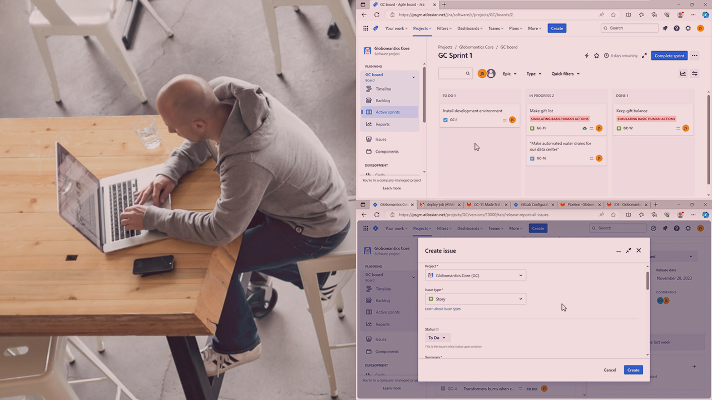Expand the Epic filter dropdown

(x=510, y=74)
